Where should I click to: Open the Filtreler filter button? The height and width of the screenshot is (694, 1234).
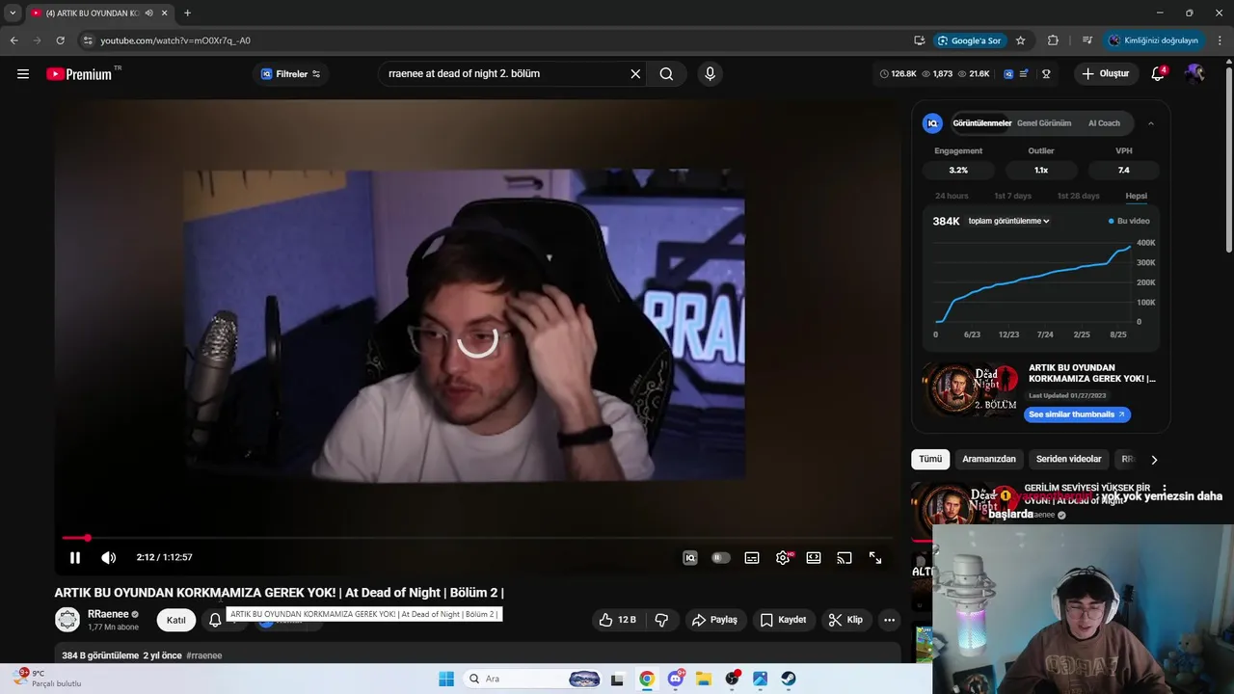point(290,74)
